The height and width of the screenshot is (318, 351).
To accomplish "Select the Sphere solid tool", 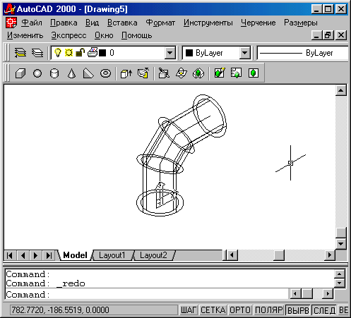I will point(37,73).
